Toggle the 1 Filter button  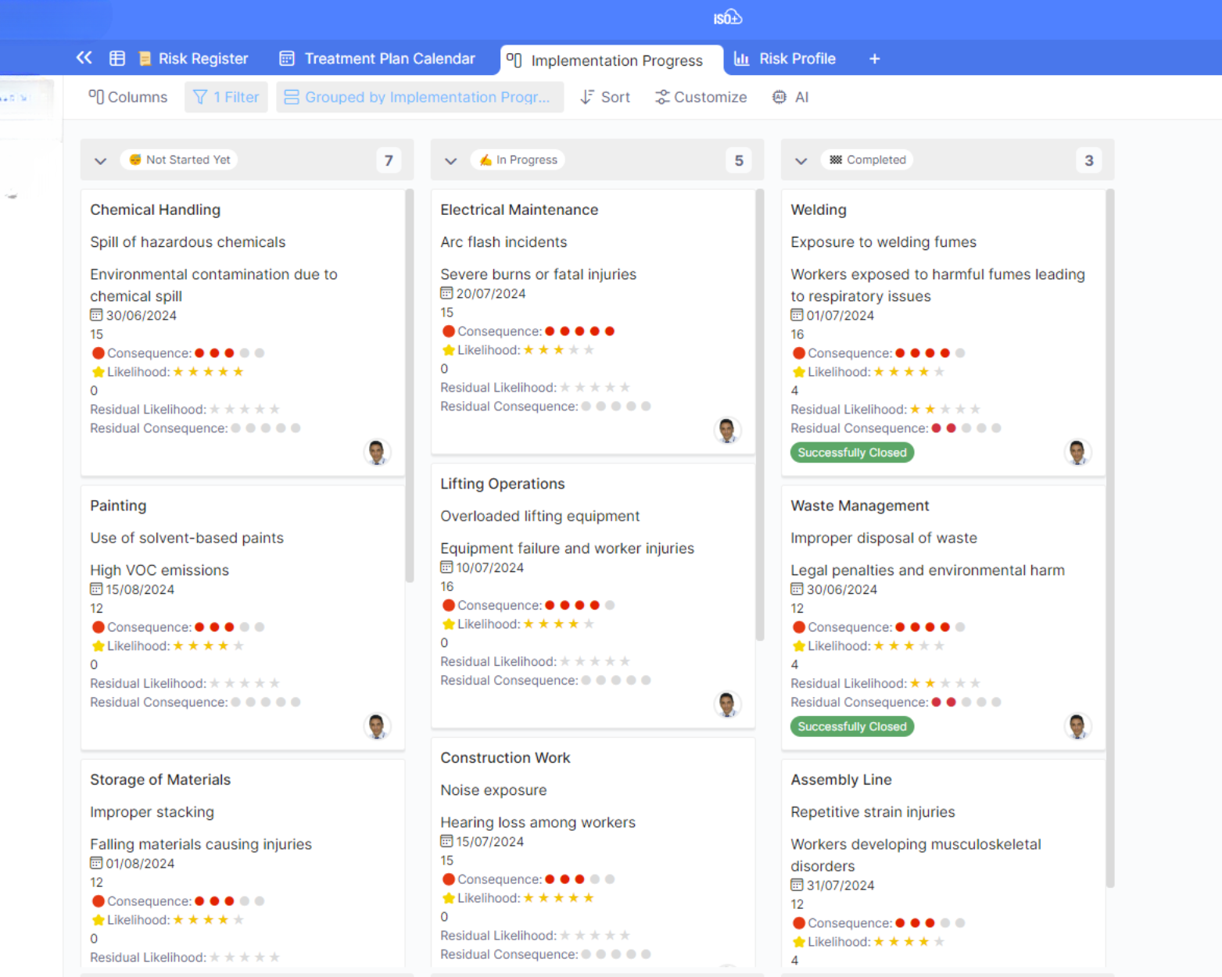226,97
